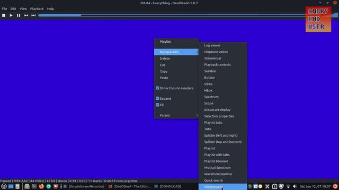Screen dimensions: 339x190
Task: Pause the current track
Action: (x=19, y=15)
